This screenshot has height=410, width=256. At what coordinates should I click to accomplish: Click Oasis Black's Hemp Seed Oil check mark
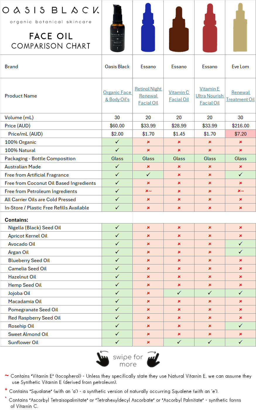click(x=117, y=285)
